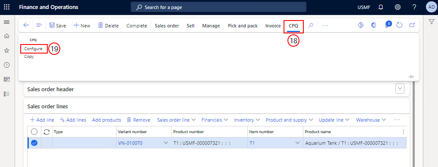Pin the CPQ action pane open

pyautogui.click(x=411, y=77)
